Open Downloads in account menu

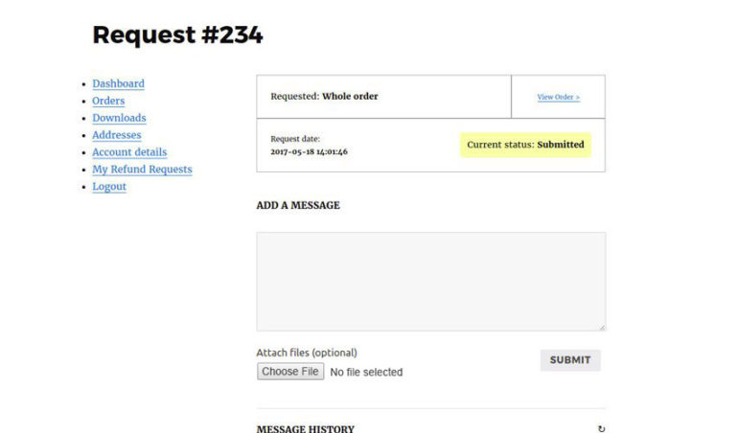tap(119, 118)
